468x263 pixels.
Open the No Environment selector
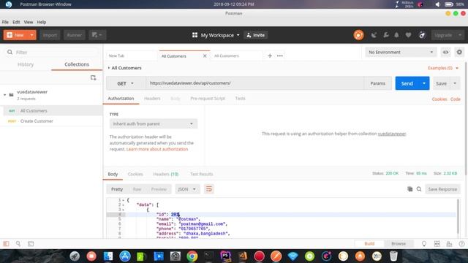[401, 52]
